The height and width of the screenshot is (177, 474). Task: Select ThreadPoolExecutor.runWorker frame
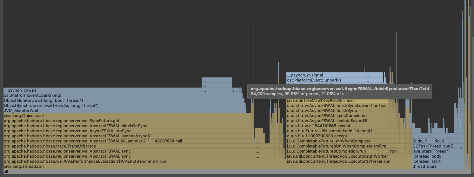click(349, 156)
